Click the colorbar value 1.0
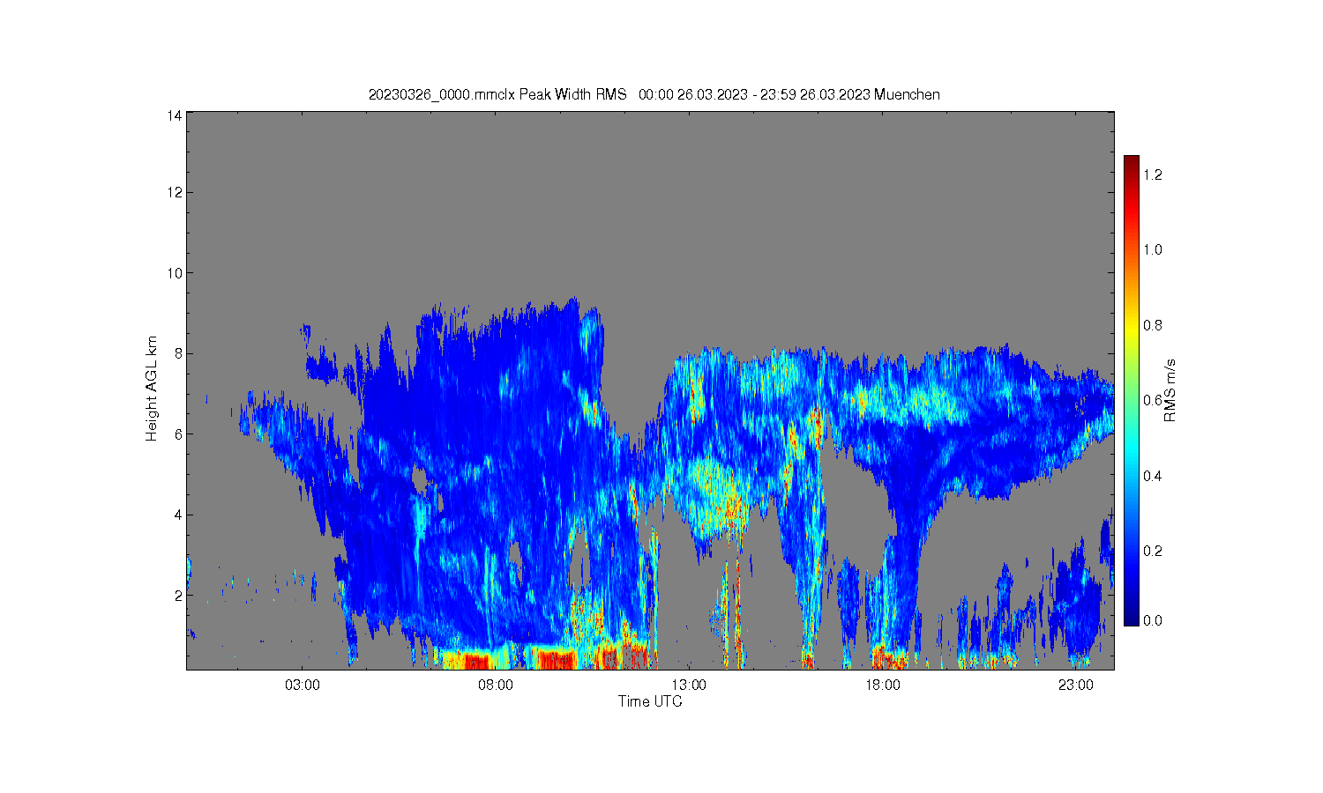The height and width of the screenshot is (793, 1323). coord(1153,249)
